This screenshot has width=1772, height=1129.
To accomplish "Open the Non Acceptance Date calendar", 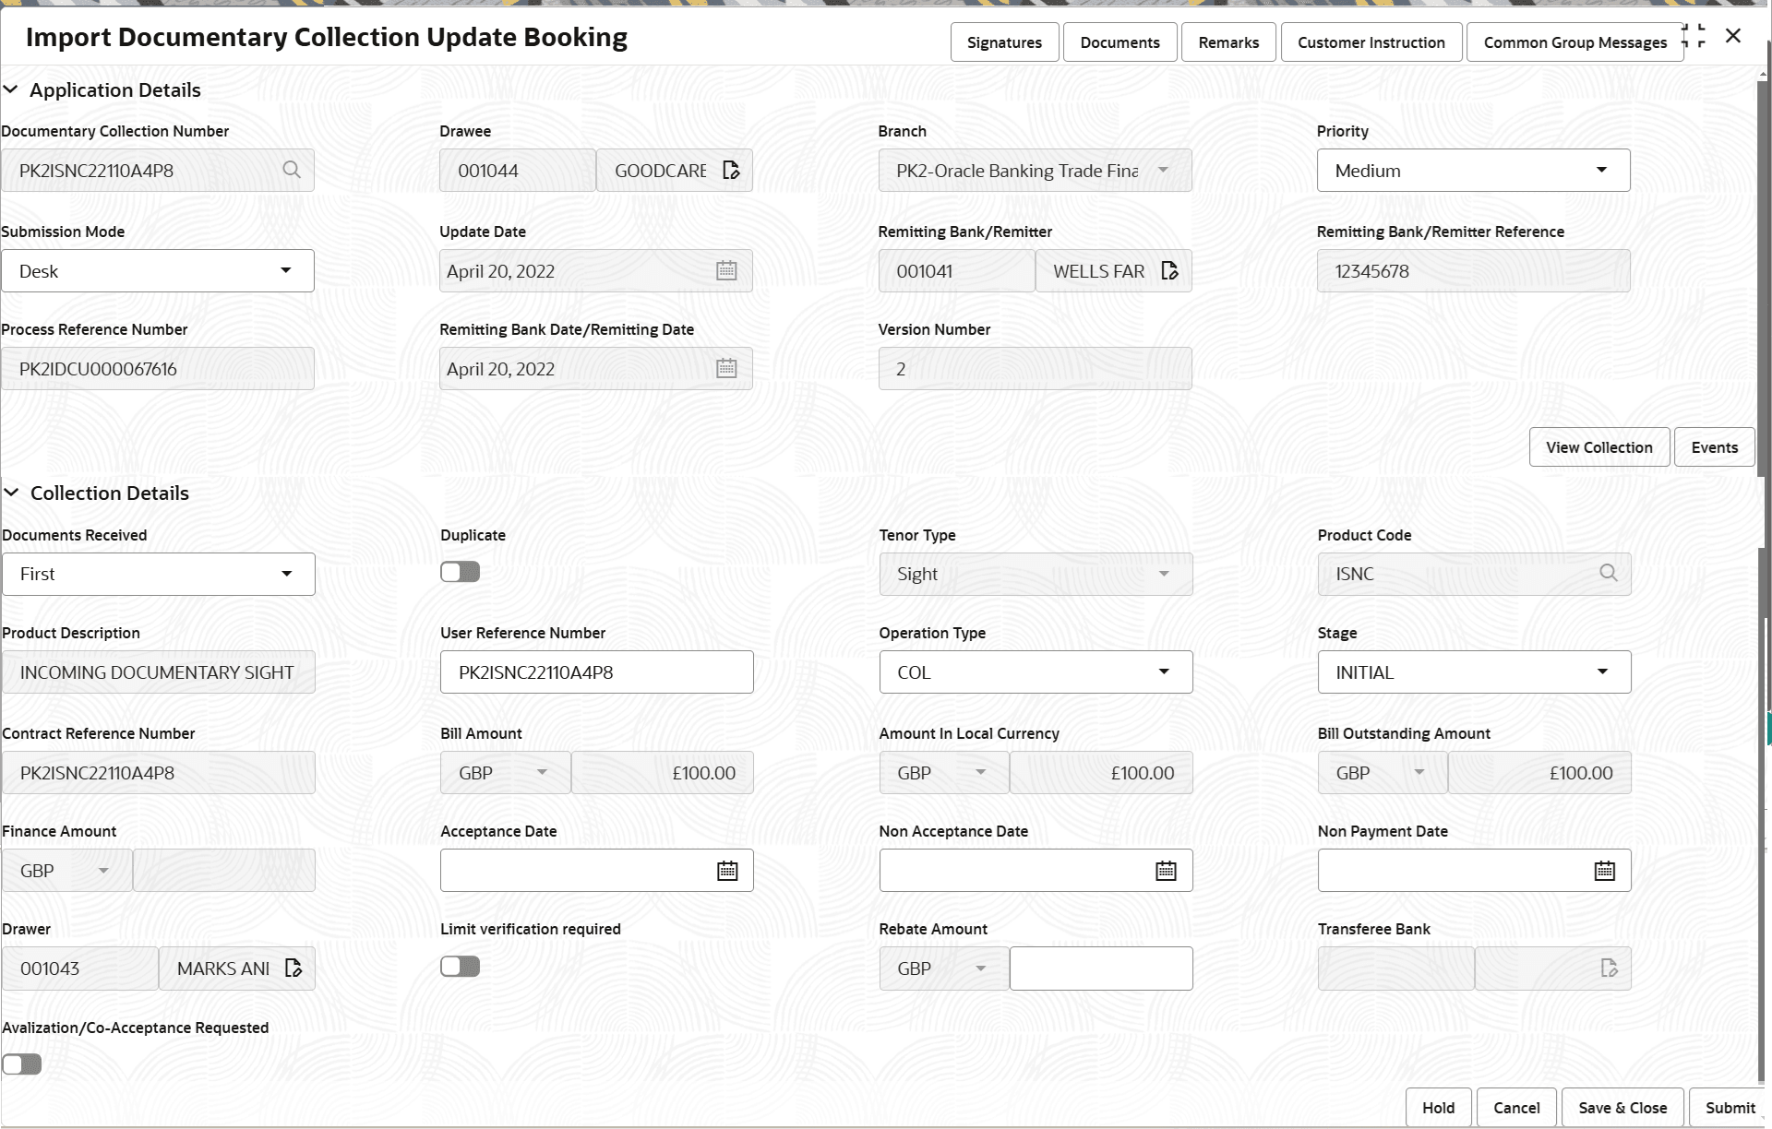I will (1166, 871).
